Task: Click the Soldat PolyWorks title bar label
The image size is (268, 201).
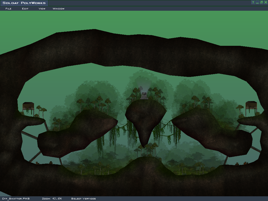Action: [24, 3]
